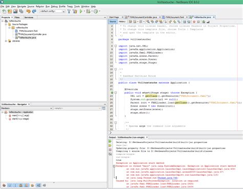Toggle Sort by Name button in Navigator
243x189 pixels.
click(38, 185)
